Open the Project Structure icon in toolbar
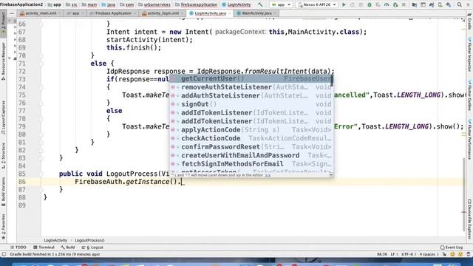Screen dimensions: 473x266 [414, 4]
